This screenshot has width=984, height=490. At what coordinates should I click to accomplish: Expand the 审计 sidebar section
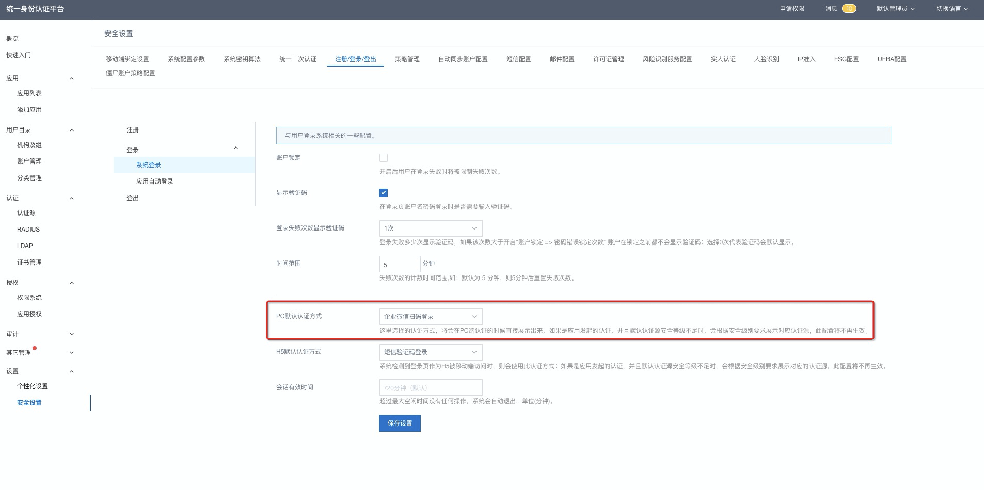(72, 334)
